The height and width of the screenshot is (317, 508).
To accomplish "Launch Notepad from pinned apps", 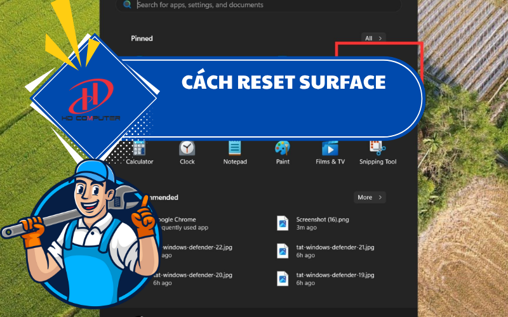I will coord(235,152).
